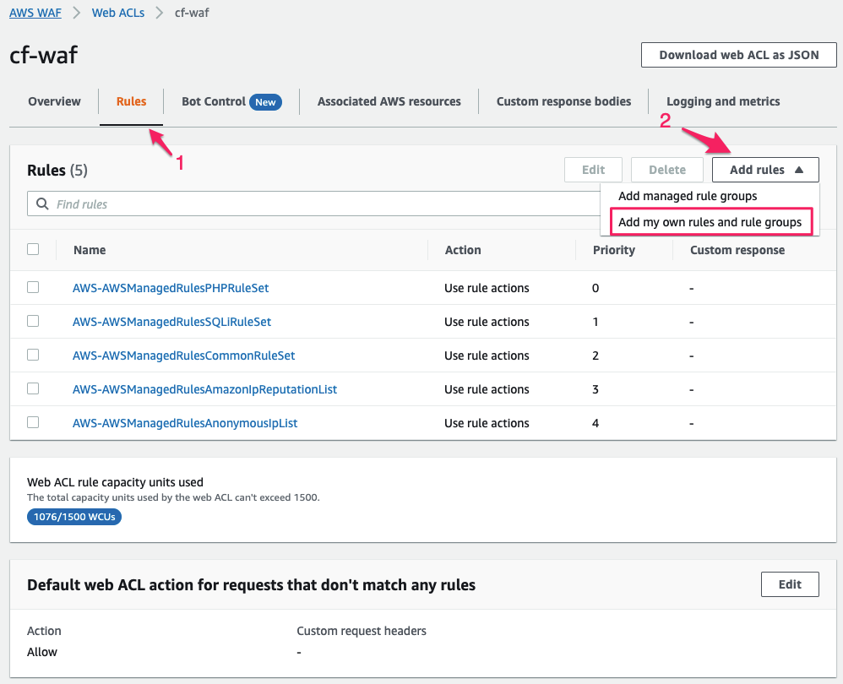
Task: Click the Name column header
Action: pyautogui.click(x=90, y=250)
